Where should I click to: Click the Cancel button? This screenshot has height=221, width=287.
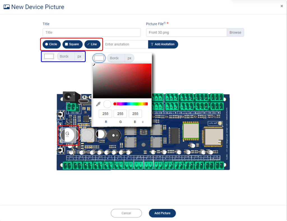click(126, 213)
